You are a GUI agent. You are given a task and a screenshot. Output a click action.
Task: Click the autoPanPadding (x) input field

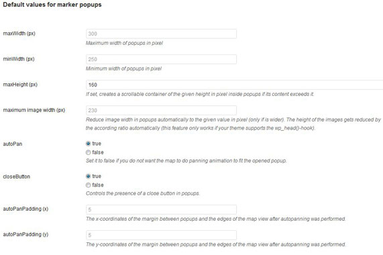(161, 209)
